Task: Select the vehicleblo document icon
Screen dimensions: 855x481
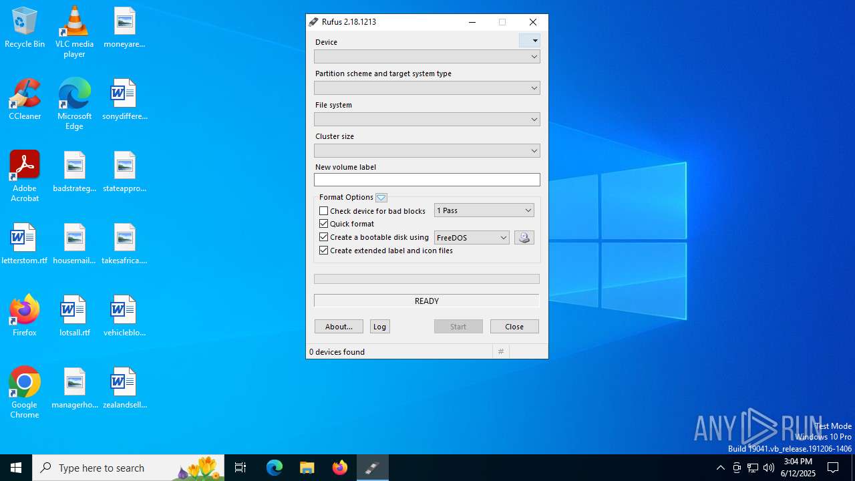Action: 124,316
